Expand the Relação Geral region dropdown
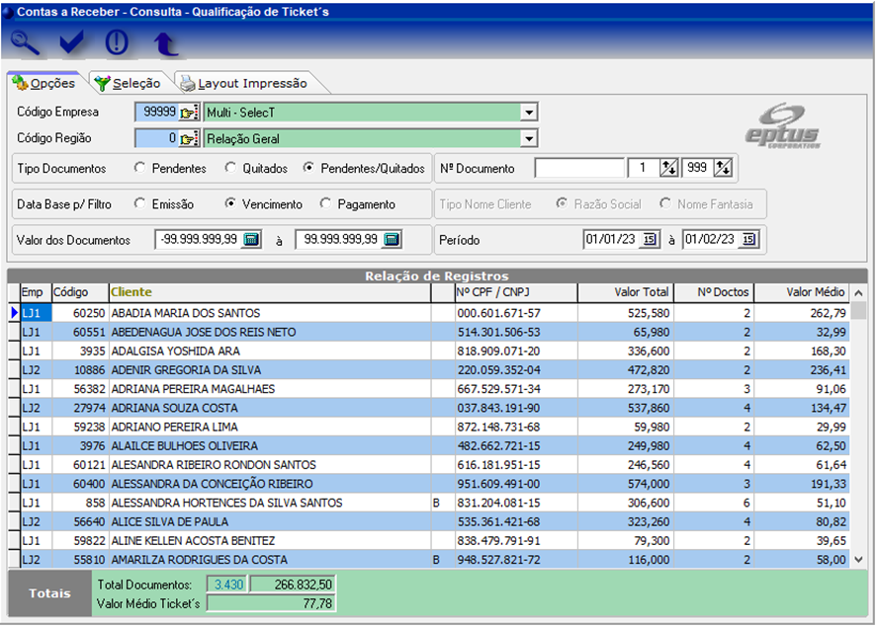This screenshot has height=626, width=876. pos(529,139)
